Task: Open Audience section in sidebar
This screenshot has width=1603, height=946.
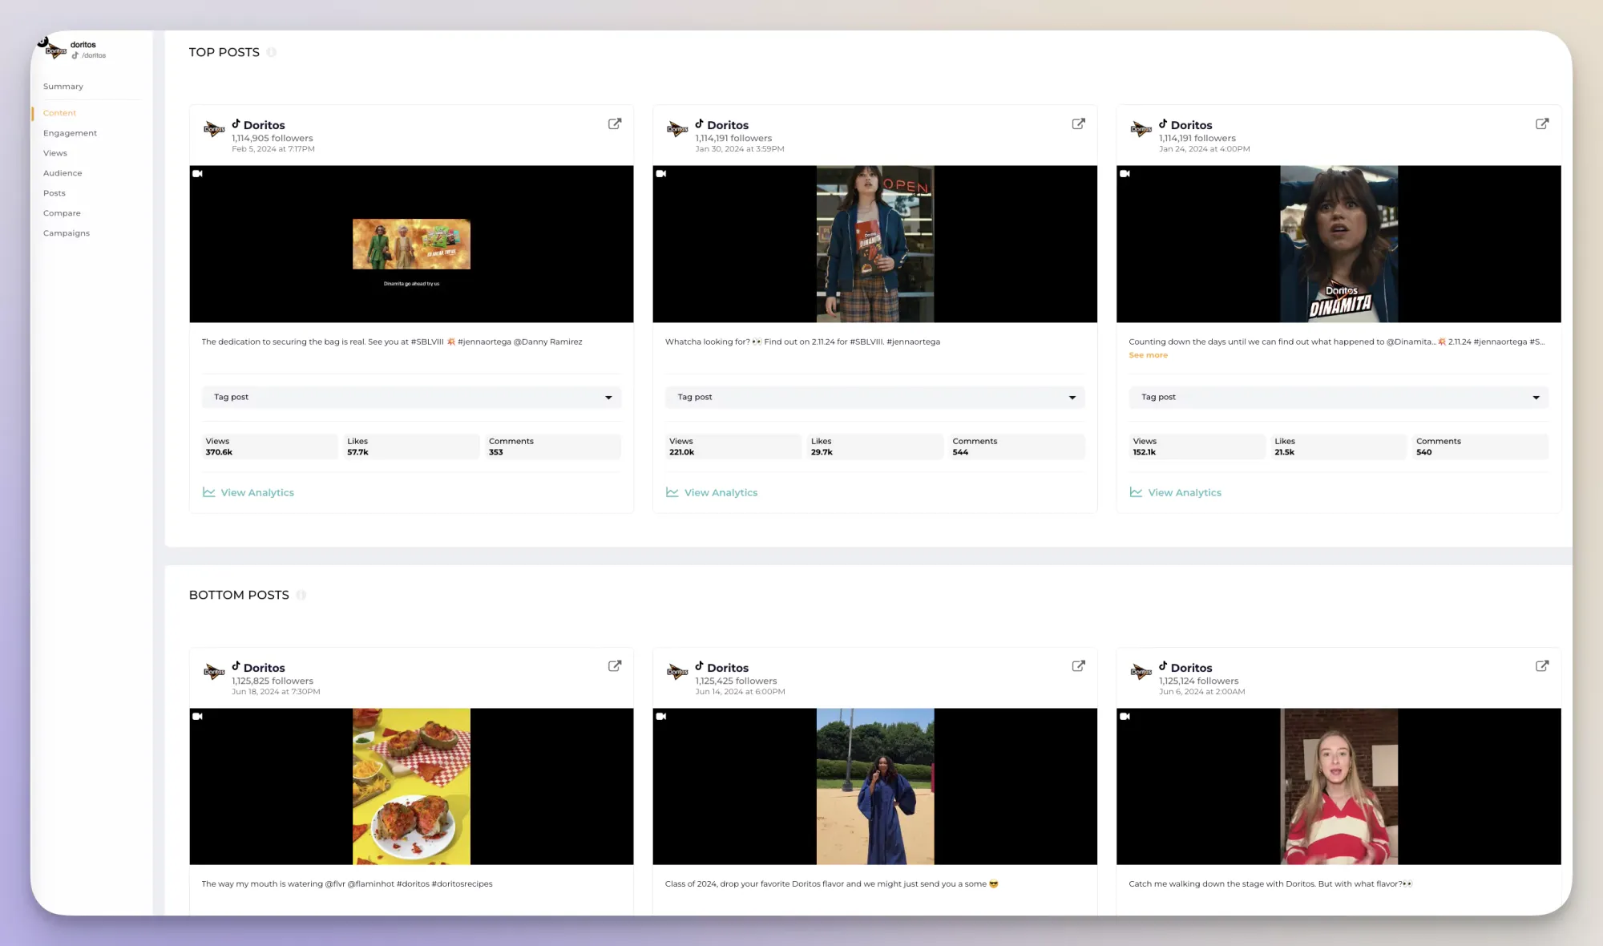Action: (63, 173)
